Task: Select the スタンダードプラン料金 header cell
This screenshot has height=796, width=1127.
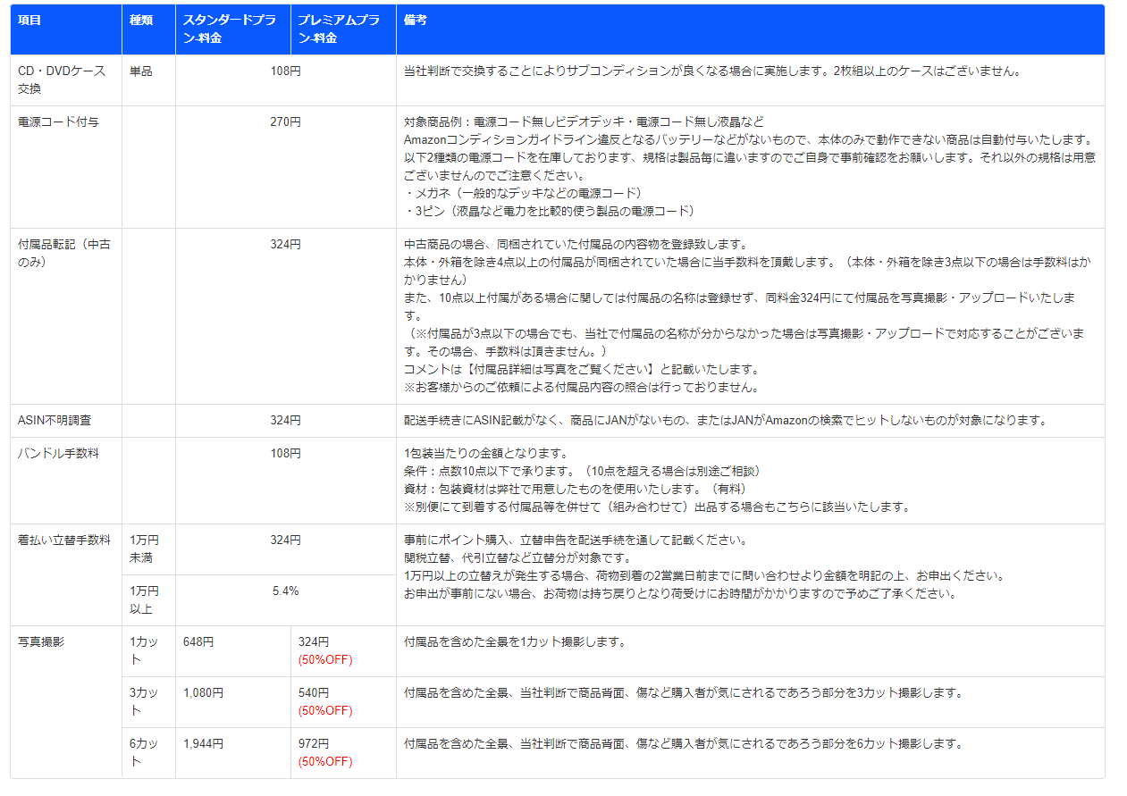Action: click(x=232, y=29)
